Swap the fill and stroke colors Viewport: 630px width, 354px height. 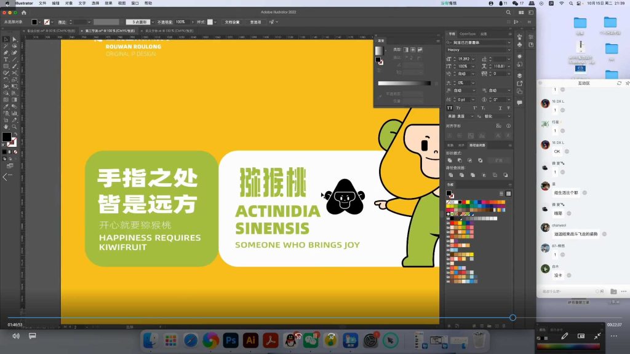(15, 133)
